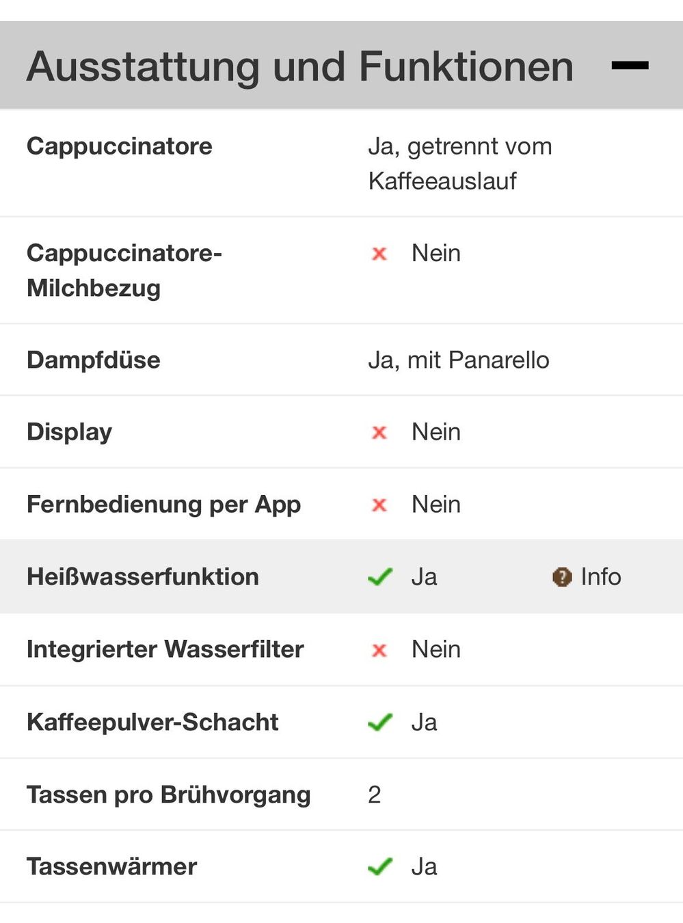
Task: Select the Dampfdüse row label
Action: [94, 360]
